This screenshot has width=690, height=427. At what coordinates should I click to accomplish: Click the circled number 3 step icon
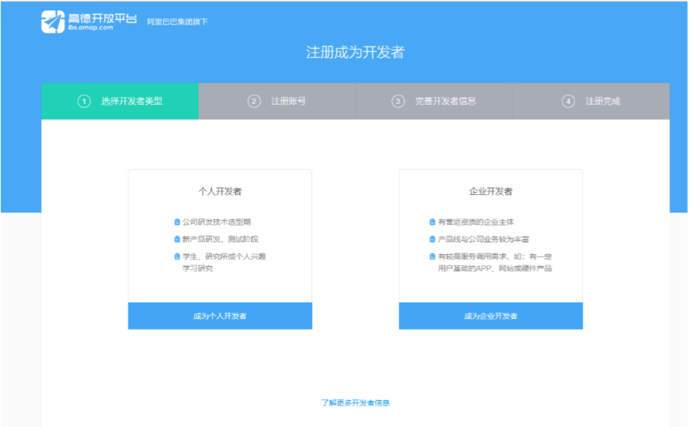tap(398, 101)
